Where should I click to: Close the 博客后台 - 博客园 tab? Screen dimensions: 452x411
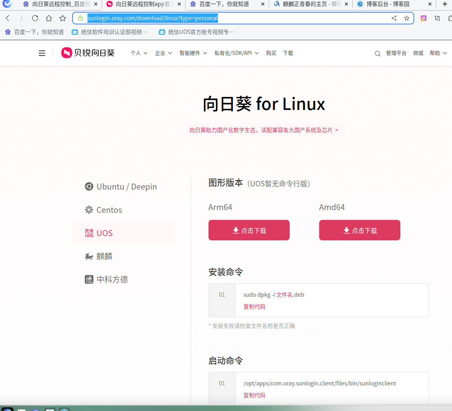430,4
